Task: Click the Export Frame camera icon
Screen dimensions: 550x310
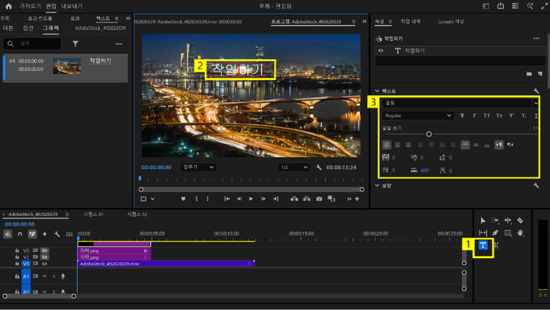Action: [319, 199]
